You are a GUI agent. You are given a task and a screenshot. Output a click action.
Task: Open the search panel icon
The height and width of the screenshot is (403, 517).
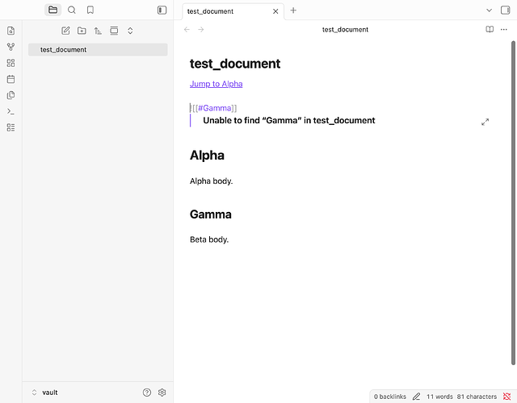[x=72, y=10]
